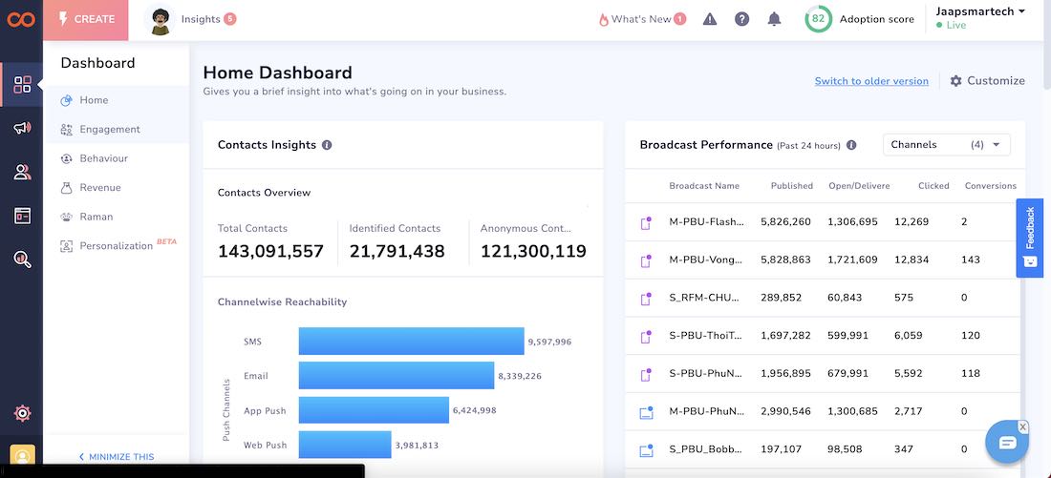Click the Create button
This screenshot has width=1051, height=478.
click(x=86, y=19)
